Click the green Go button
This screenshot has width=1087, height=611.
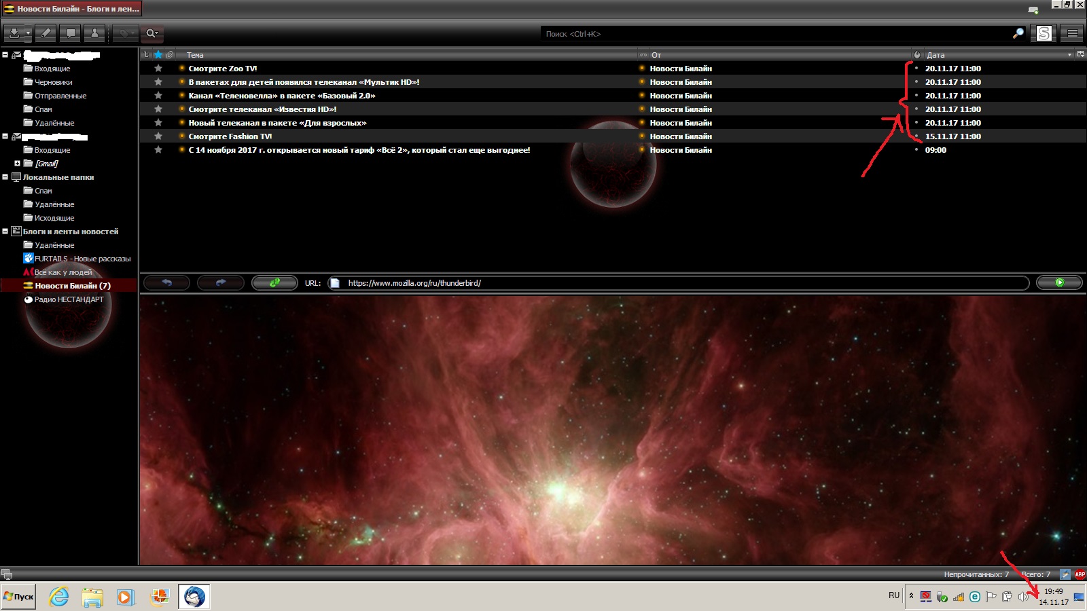pos(1059,282)
